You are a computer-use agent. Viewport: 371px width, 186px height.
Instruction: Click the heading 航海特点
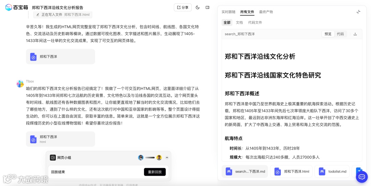coord(234,138)
